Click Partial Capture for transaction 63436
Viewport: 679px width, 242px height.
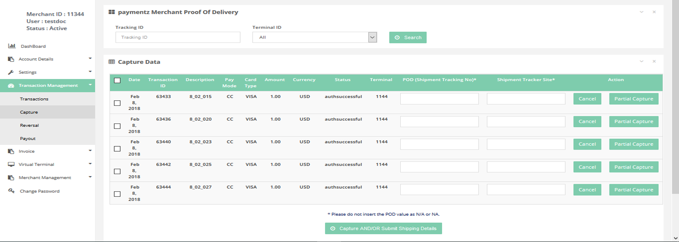pos(633,121)
